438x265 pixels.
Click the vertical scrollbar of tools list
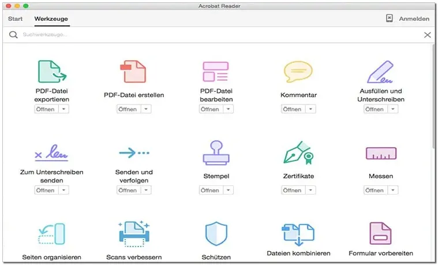click(433, 96)
